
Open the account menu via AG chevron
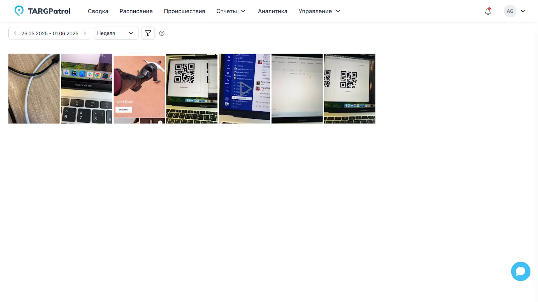pos(523,11)
